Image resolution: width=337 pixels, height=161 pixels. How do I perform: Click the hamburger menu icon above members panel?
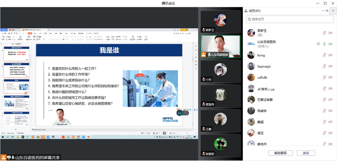(x=333, y=11)
